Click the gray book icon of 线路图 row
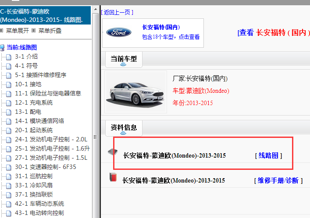310x218 pixels. coord(113,152)
